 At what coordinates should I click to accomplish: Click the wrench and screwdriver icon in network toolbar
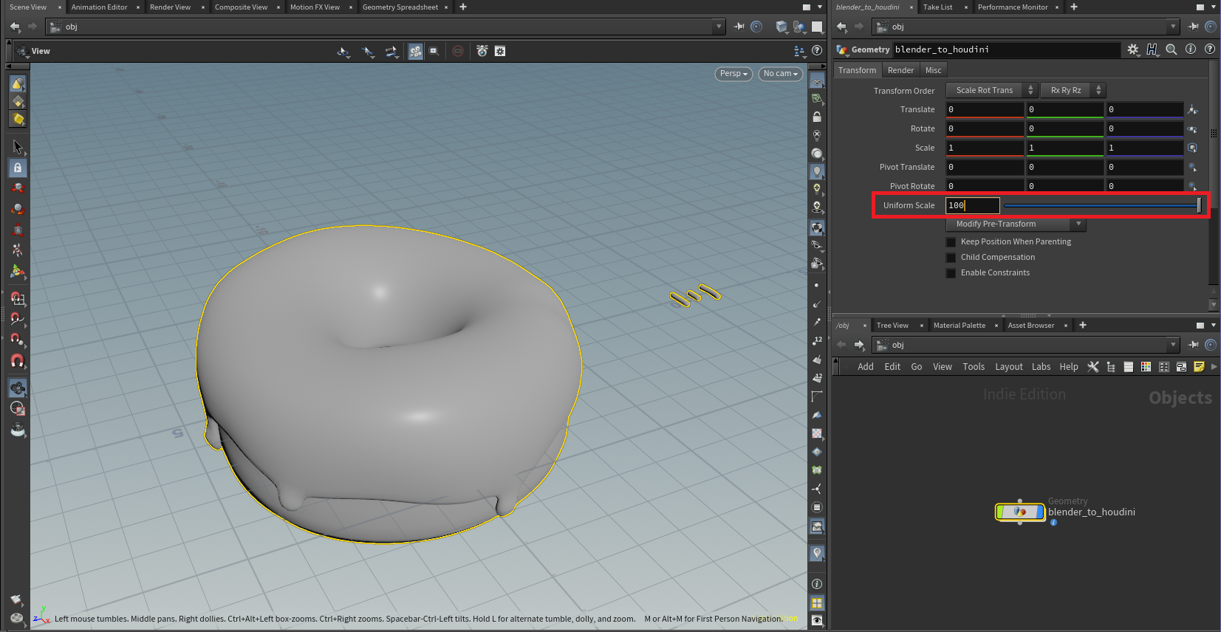coord(1093,367)
